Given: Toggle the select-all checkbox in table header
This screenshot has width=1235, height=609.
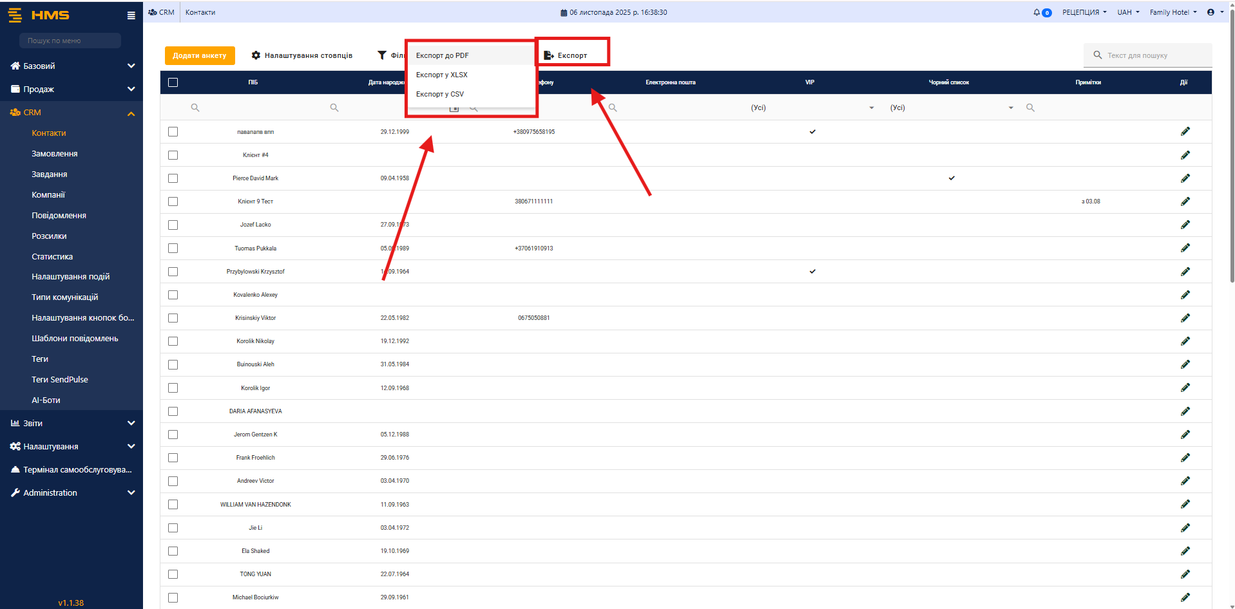Looking at the screenshot, I should (x=173, y=82).
